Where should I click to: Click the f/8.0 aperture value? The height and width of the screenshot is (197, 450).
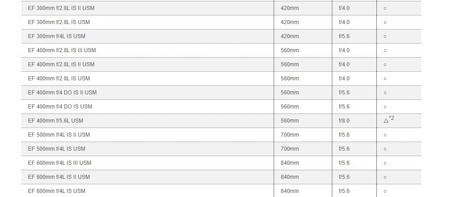[x=344, y=121]
